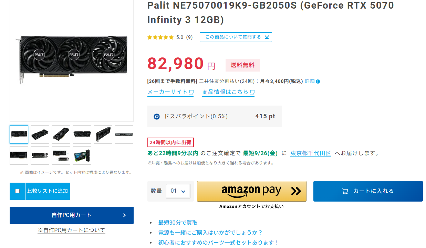Click the yellow star rating icons
The height and width of the screenshot is (248, 426).
pos(160,37)
